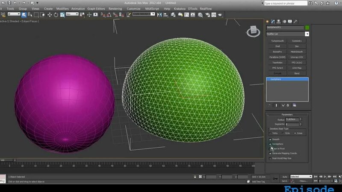Toggle the Hemisphere checkbox
The image size is (342, 192).
270,144
